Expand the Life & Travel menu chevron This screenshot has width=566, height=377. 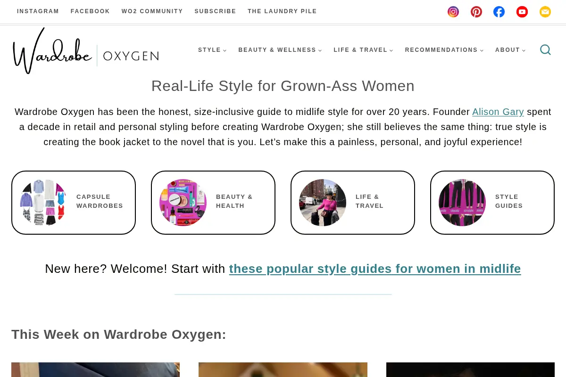(391, 50)
